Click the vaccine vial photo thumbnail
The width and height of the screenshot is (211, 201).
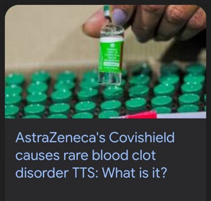coord(105,62)
